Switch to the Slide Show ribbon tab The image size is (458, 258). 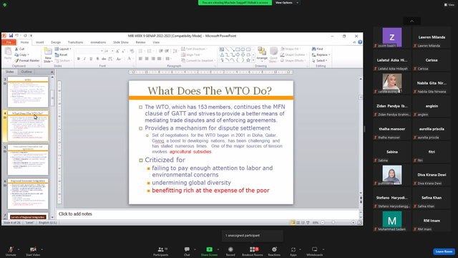tap(121, 42)
